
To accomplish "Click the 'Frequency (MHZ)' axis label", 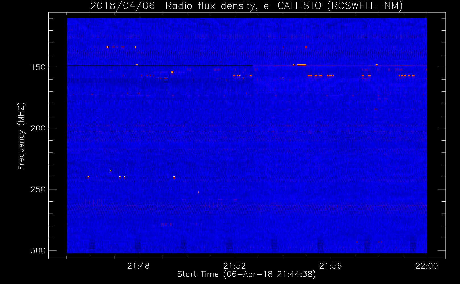I will [21, 136].
